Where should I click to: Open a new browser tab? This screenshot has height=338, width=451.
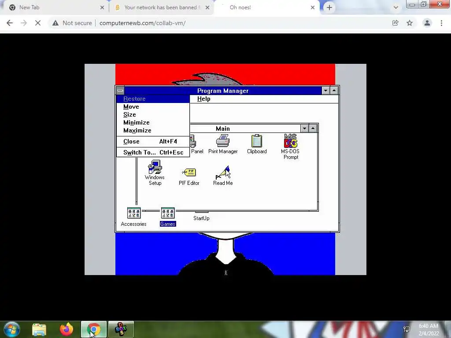coord(329,7)
